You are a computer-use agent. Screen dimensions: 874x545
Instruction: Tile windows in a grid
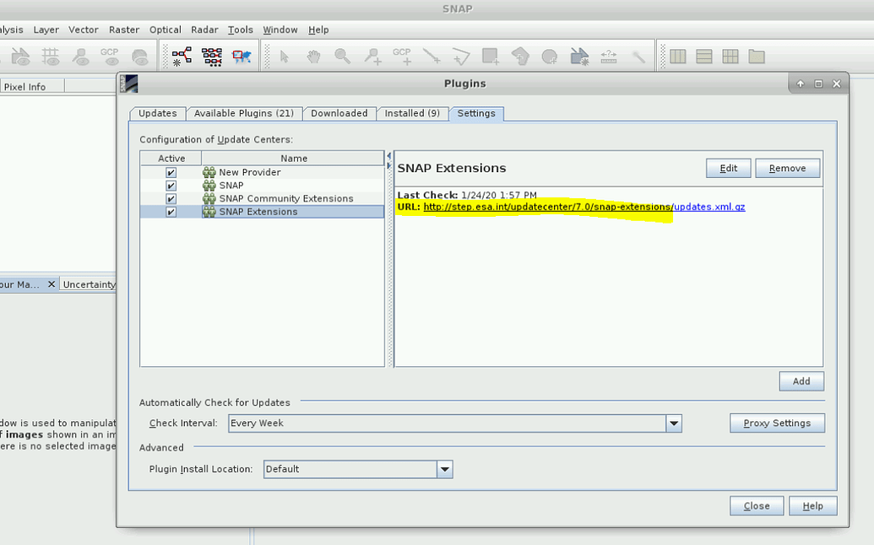pyautogui.click(x=730, y=56)
